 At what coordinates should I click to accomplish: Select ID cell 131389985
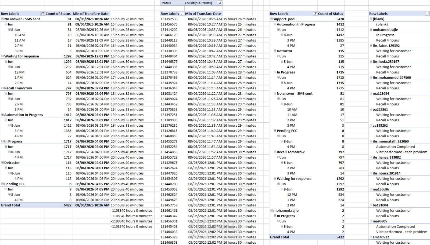tap(172, 120)
